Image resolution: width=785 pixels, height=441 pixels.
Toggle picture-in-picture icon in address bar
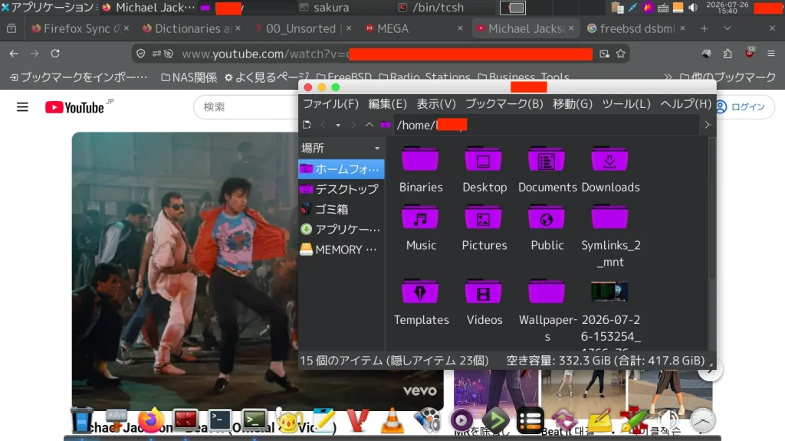coord(604,54)
